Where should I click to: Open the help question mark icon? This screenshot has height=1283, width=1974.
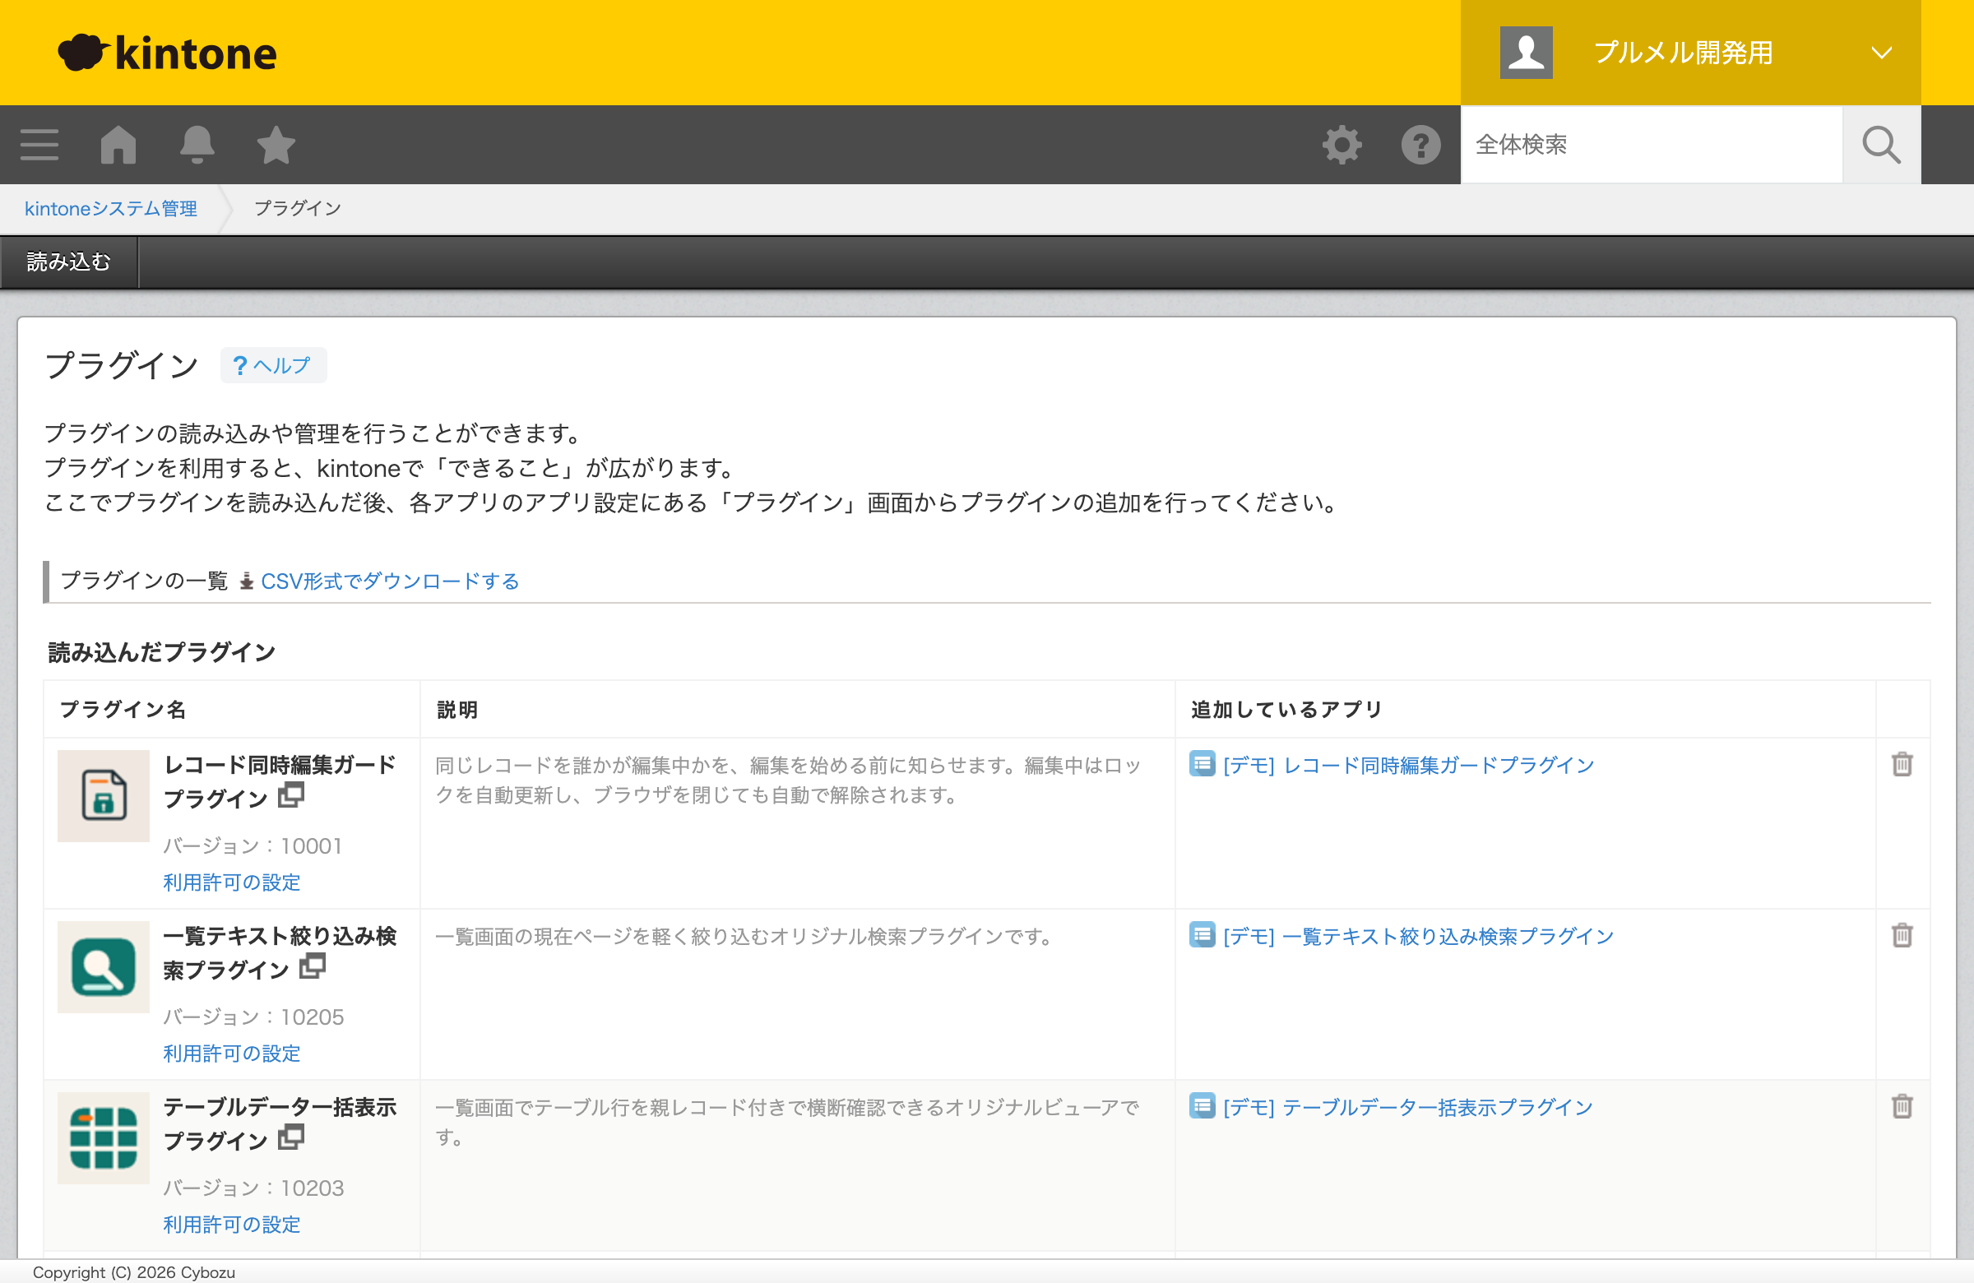coord(1420,144)
